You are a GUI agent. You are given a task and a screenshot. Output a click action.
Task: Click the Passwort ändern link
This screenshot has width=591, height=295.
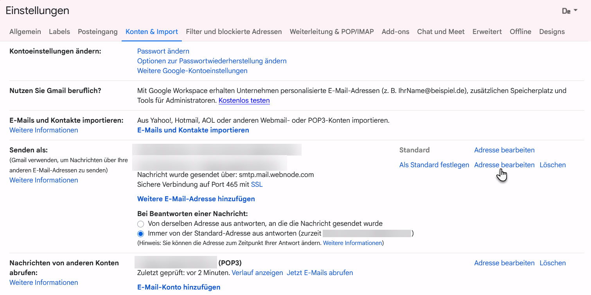[163, 51]
